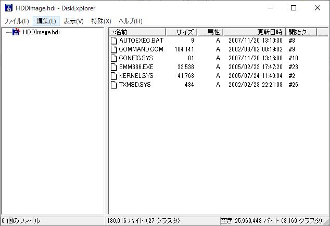Viewport: 330px width, 226px height.
Task: Maximize the DiskExplorer window
Action: click(294, 8)
